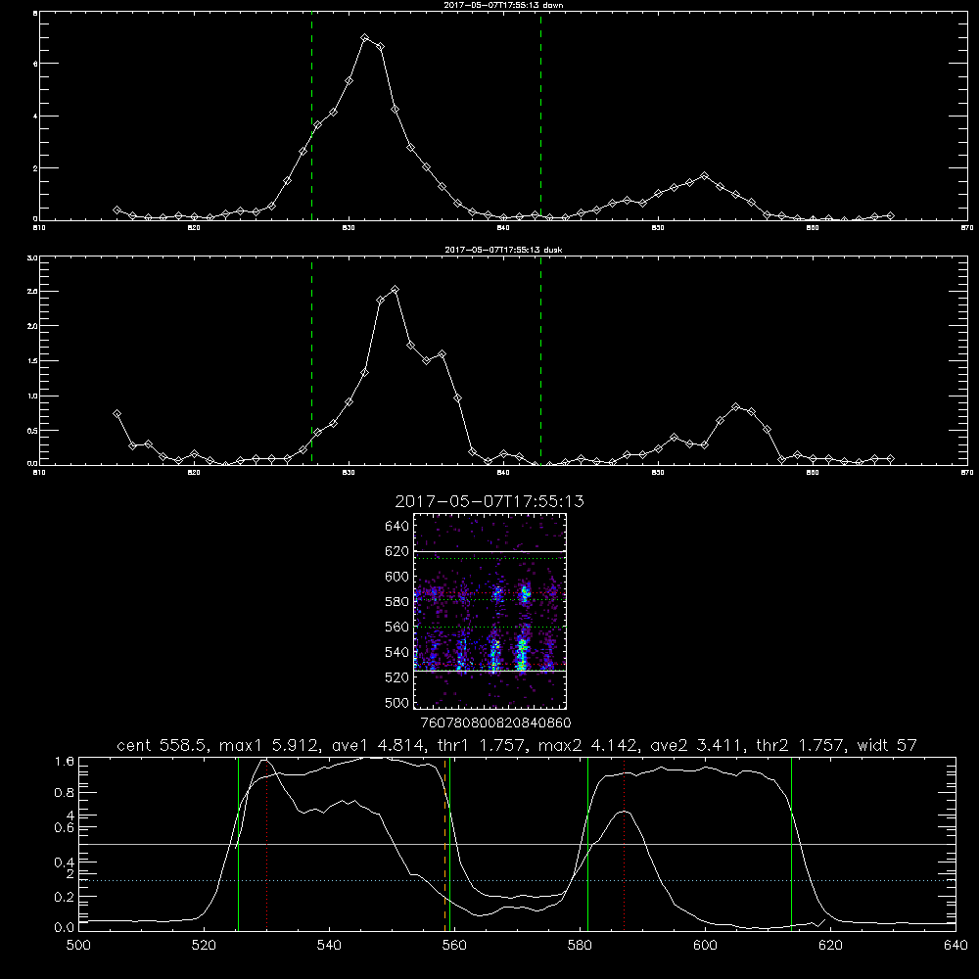
Task: Click the horizontal solid white line crossing the bottom plot
Action: click(518, 844)
